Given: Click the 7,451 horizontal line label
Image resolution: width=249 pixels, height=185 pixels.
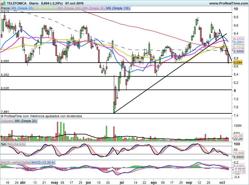Looking at the screenshot, I should (x=5, y=112).
